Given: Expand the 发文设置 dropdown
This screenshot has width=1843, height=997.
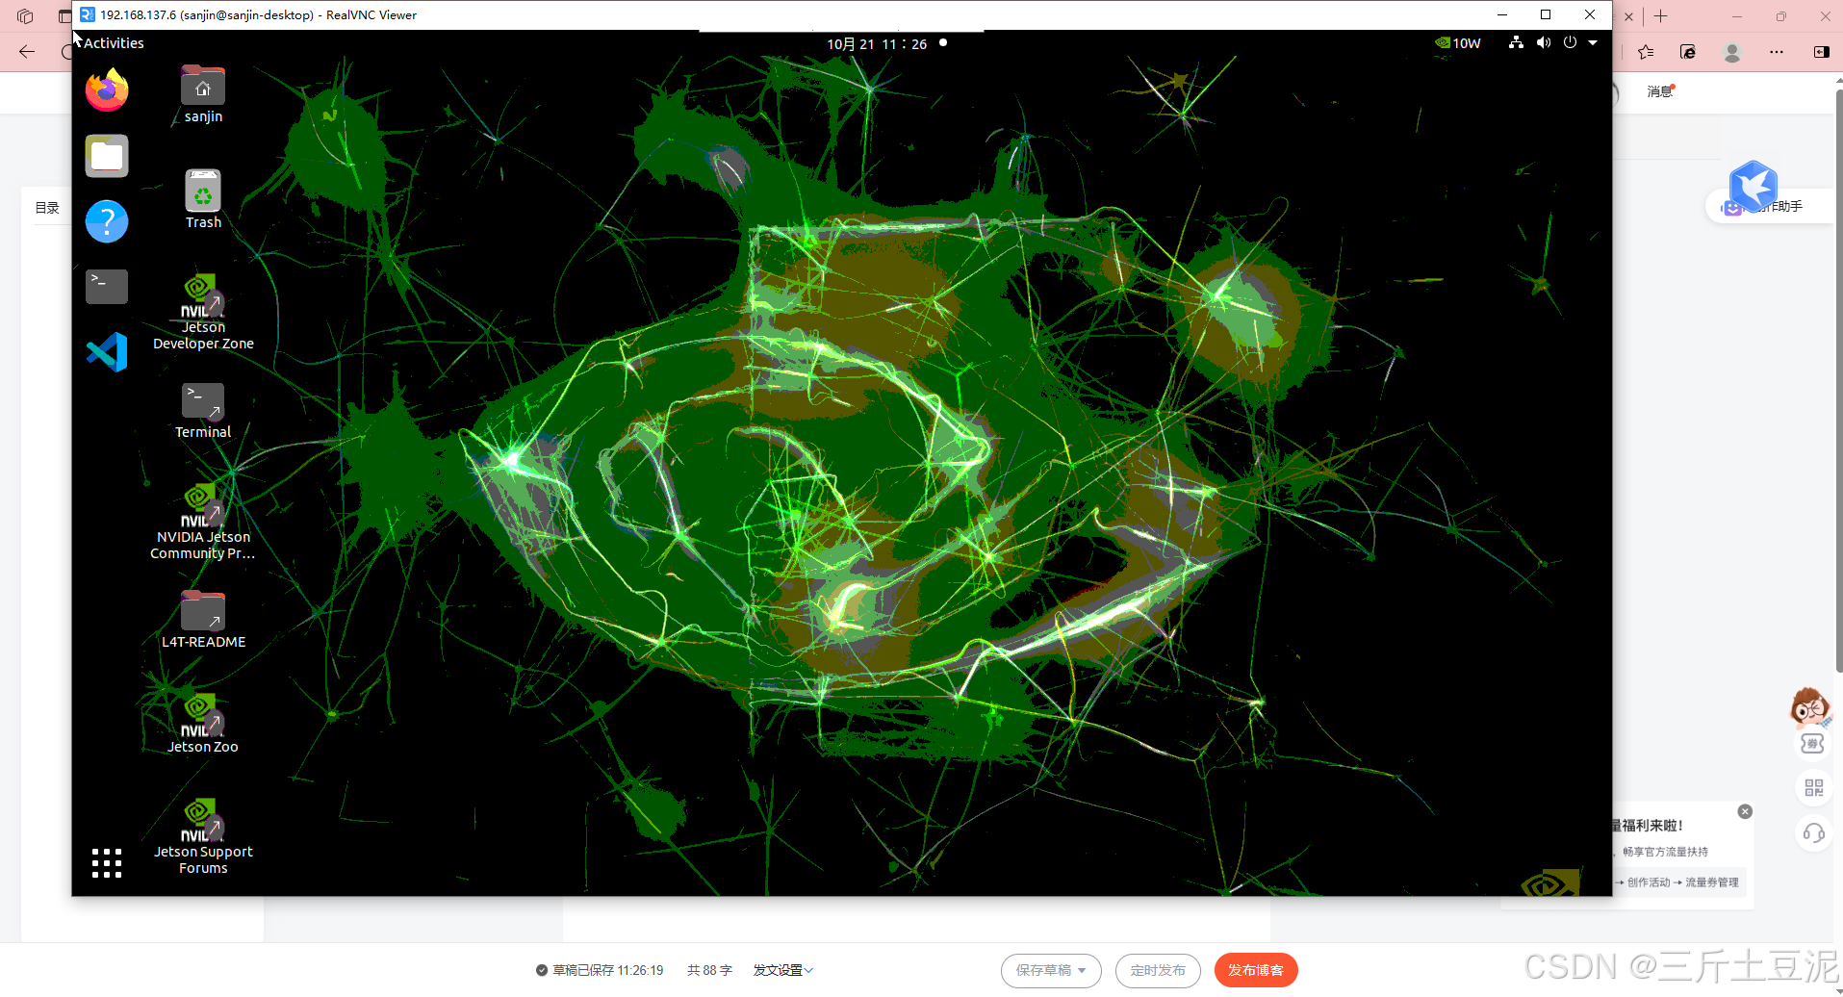Looking at the screenshot, I should click(782, 970).
